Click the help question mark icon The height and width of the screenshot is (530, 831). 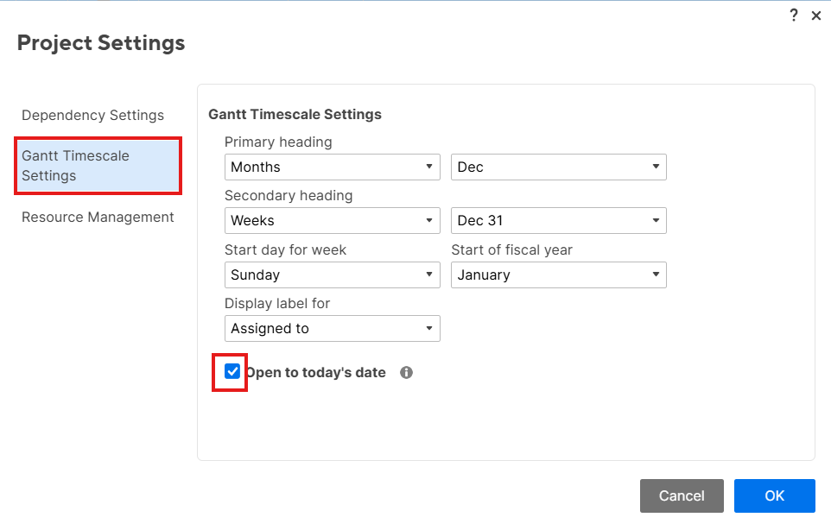tap(794, 16)
